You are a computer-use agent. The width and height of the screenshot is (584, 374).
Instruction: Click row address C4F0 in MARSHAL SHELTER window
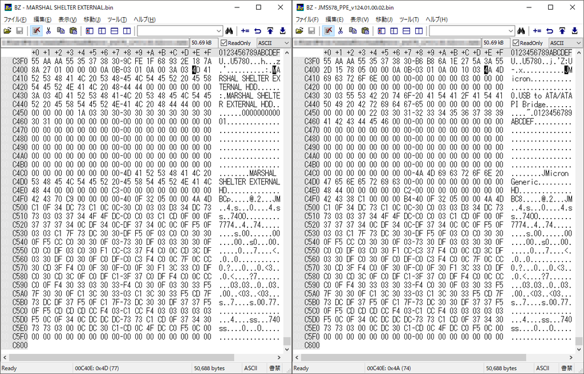20,199
